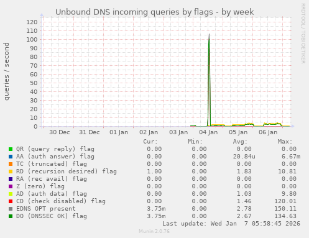Viewport: 309px width, 238px height.
Task: Click the Cur value 3.75m for DO flag
Action: [156, 216]
